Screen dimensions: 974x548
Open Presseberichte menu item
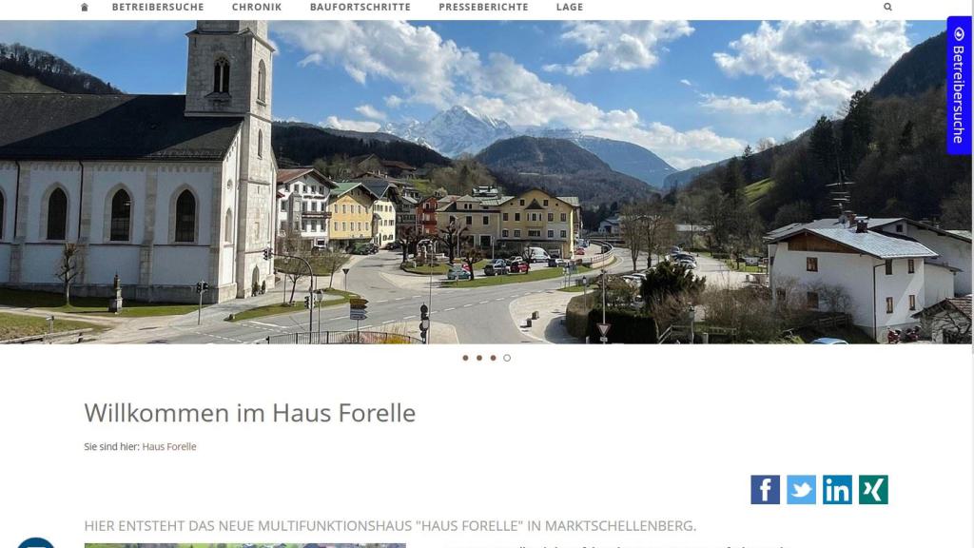[483, 7]
